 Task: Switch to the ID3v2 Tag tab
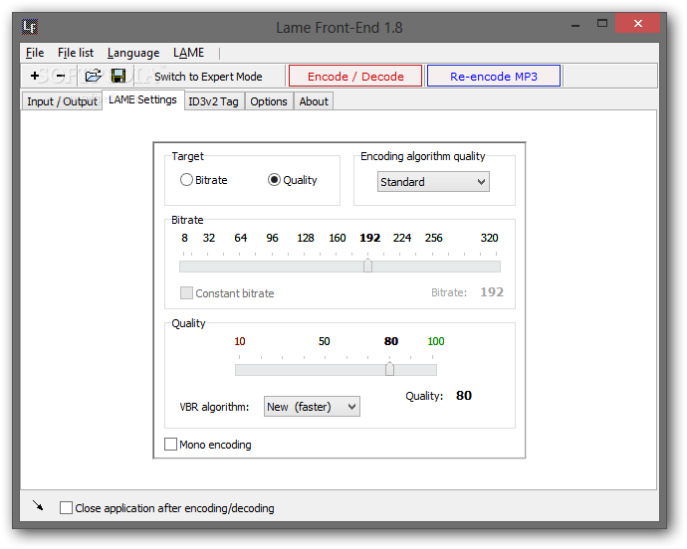(x=213, y=101)
